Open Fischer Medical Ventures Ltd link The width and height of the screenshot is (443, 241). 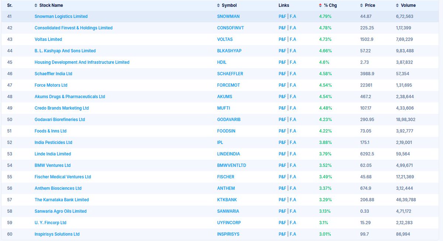63,176
